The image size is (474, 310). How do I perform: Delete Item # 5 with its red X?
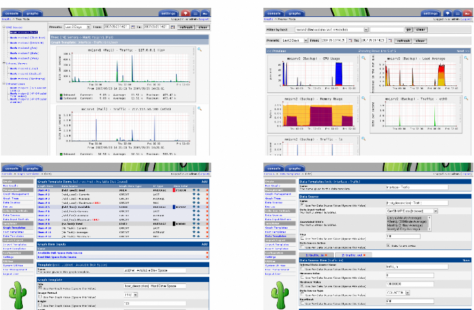coord(207,207)
